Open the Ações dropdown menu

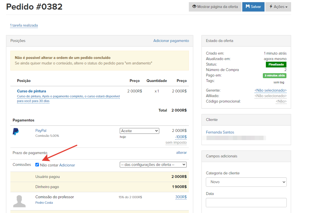[x=278, y=7]
